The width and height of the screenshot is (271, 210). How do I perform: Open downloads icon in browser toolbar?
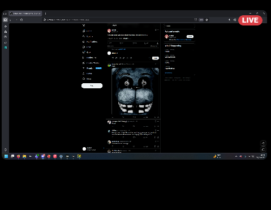click(229, 20)
